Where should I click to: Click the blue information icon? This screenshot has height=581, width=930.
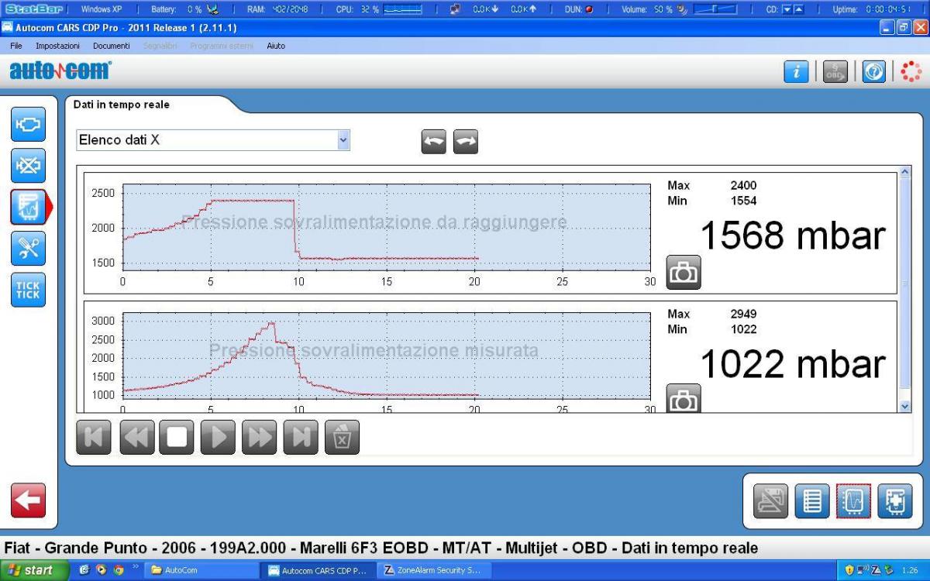coord(796,72)
